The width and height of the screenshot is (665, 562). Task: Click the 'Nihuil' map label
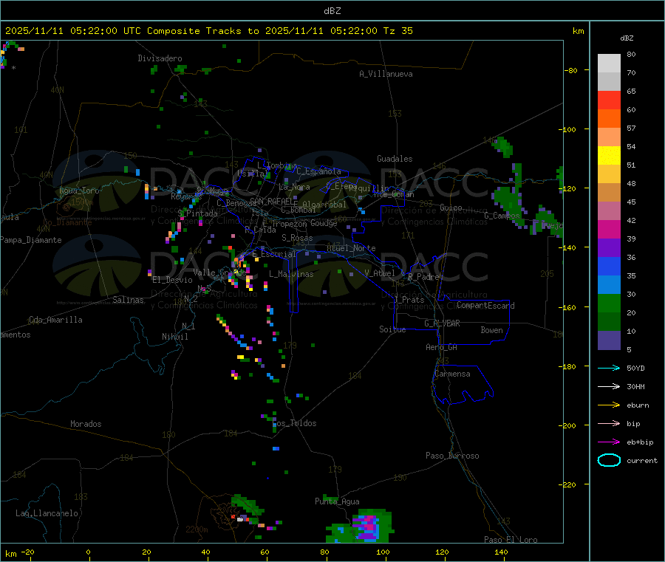pyautogui.click(x=175, y=337)
